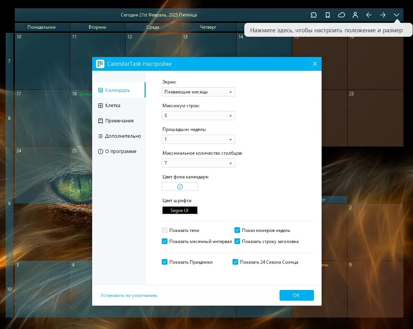Expand the Максимум строк dropdown
Screen dimensions: 413x329
click(x=198, y=116)
